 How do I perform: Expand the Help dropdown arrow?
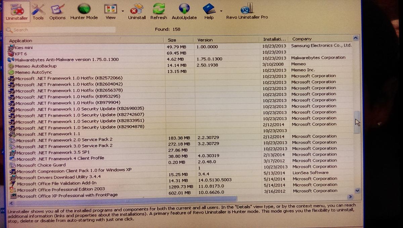(x=221, y=11)
